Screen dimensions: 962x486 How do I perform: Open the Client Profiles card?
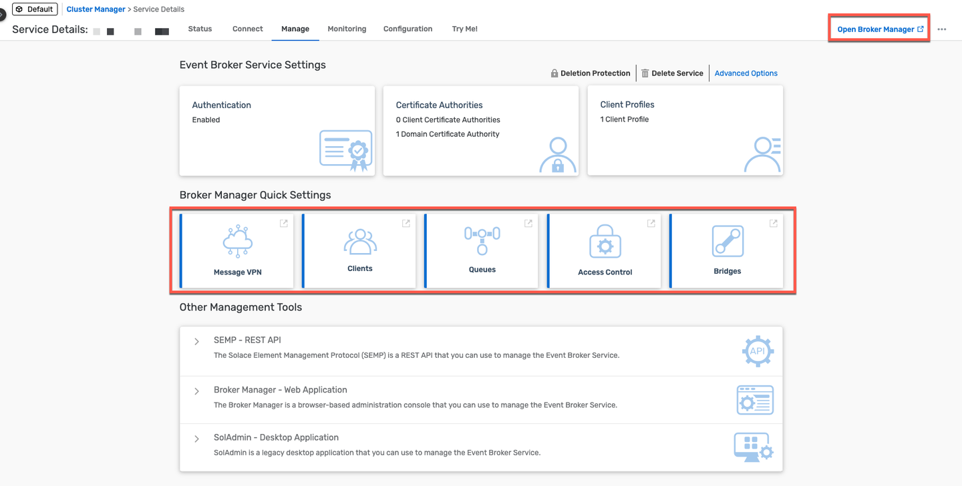(x=685, y=131)
